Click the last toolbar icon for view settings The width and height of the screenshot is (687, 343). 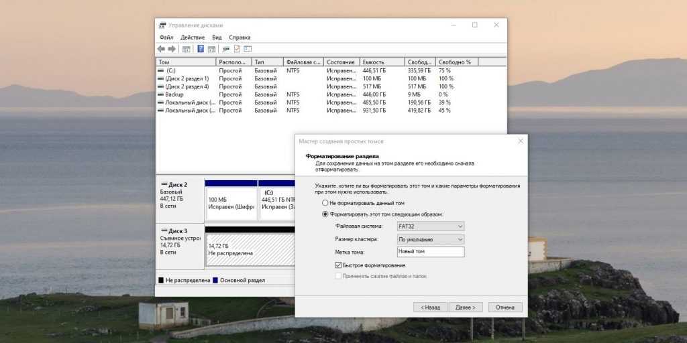(247, 49)
